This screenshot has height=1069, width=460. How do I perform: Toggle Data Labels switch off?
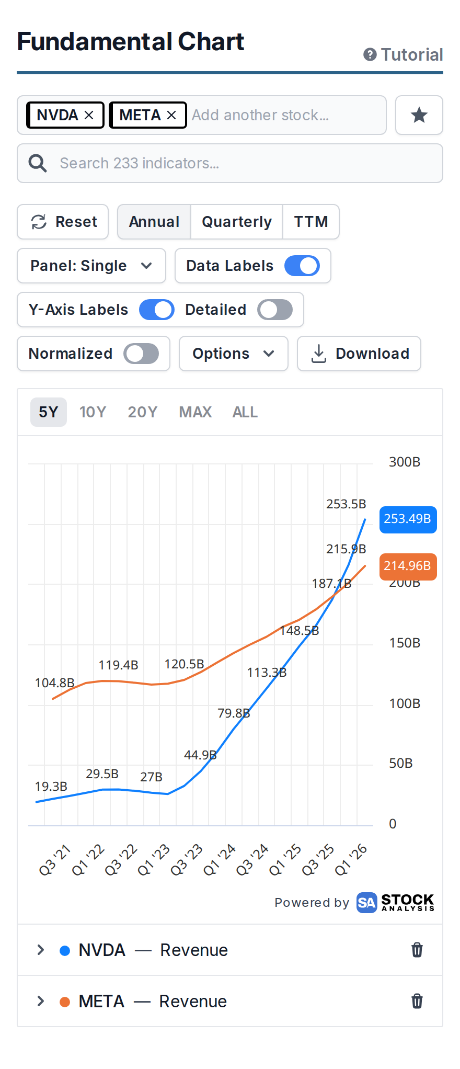[x=302, y=266]
